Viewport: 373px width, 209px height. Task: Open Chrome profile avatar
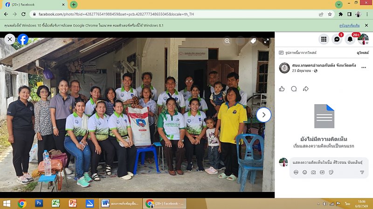pos(358,14)
